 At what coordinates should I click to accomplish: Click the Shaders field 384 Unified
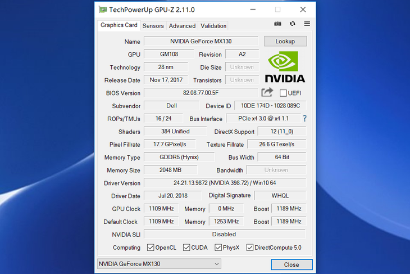click(x=175, y=131)
